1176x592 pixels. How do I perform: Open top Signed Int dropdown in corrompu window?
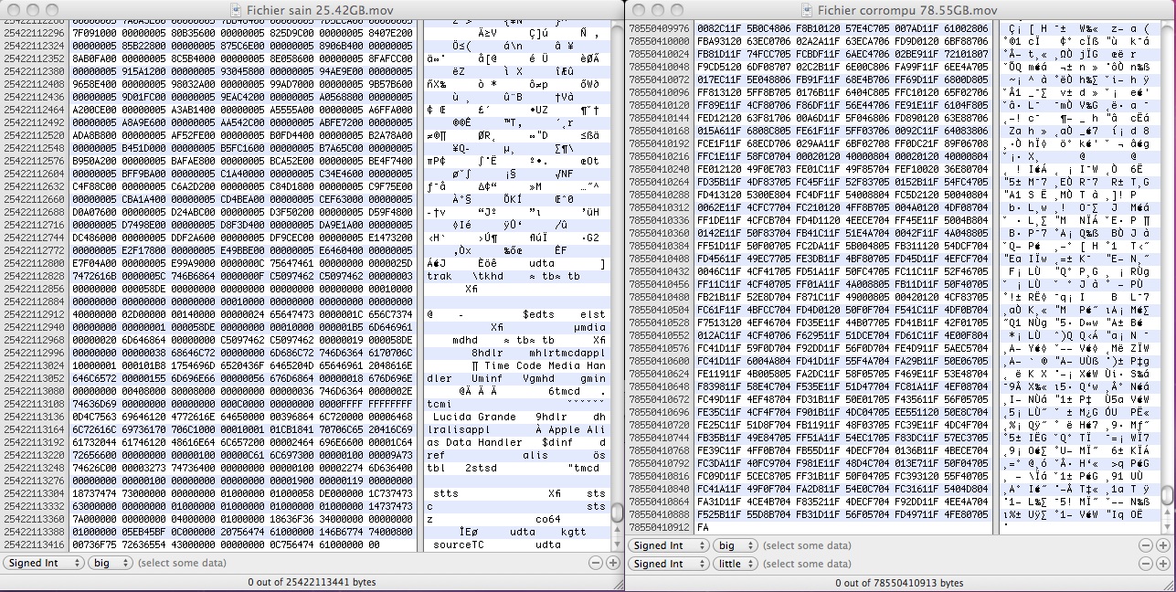pyautogui.click(x=668, y=545)
